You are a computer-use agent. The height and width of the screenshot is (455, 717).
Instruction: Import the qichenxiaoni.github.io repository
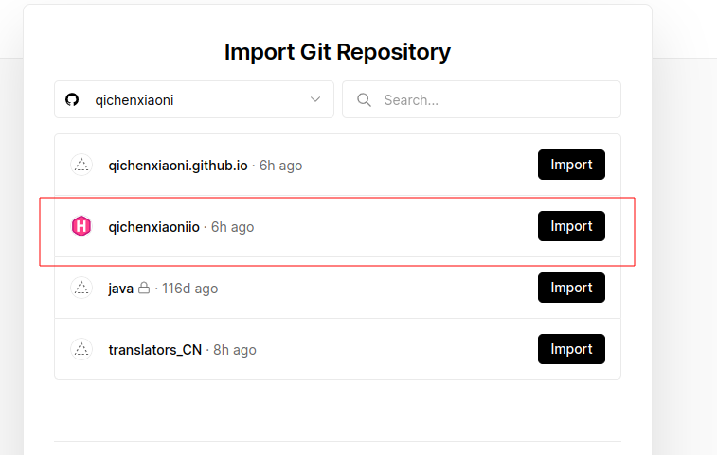click(x=571, y=165)
